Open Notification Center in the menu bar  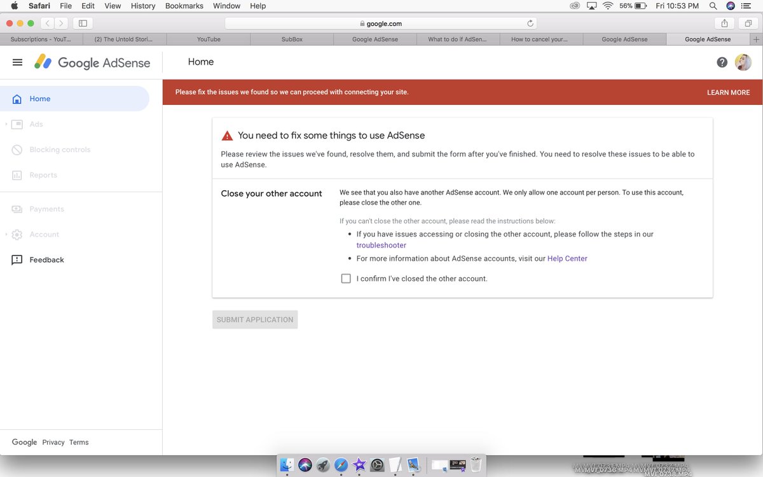pos(747,6)
